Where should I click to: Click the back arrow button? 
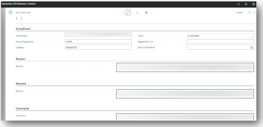tap(11, 12)
